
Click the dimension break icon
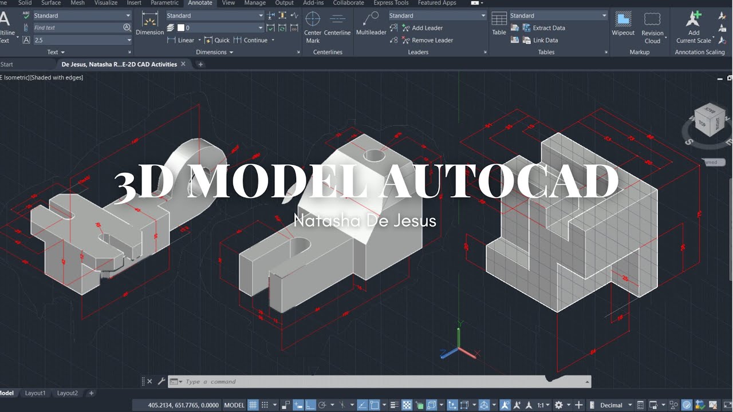(x=271, y=15)
